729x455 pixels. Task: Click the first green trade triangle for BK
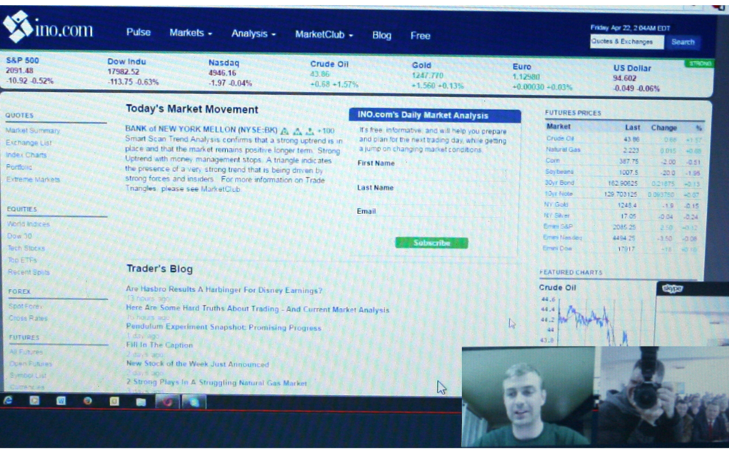tap(285, 131)
